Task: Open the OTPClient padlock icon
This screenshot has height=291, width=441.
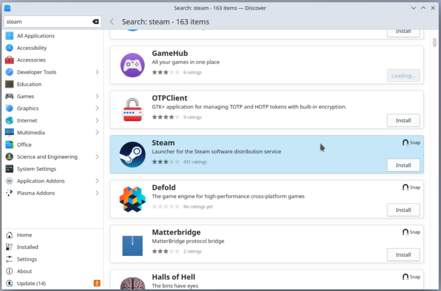Action: coord(132,110)
